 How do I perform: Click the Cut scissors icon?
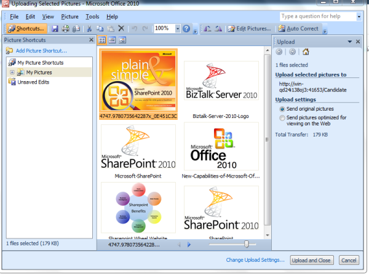pyautogui.click(x=89, y=29)
